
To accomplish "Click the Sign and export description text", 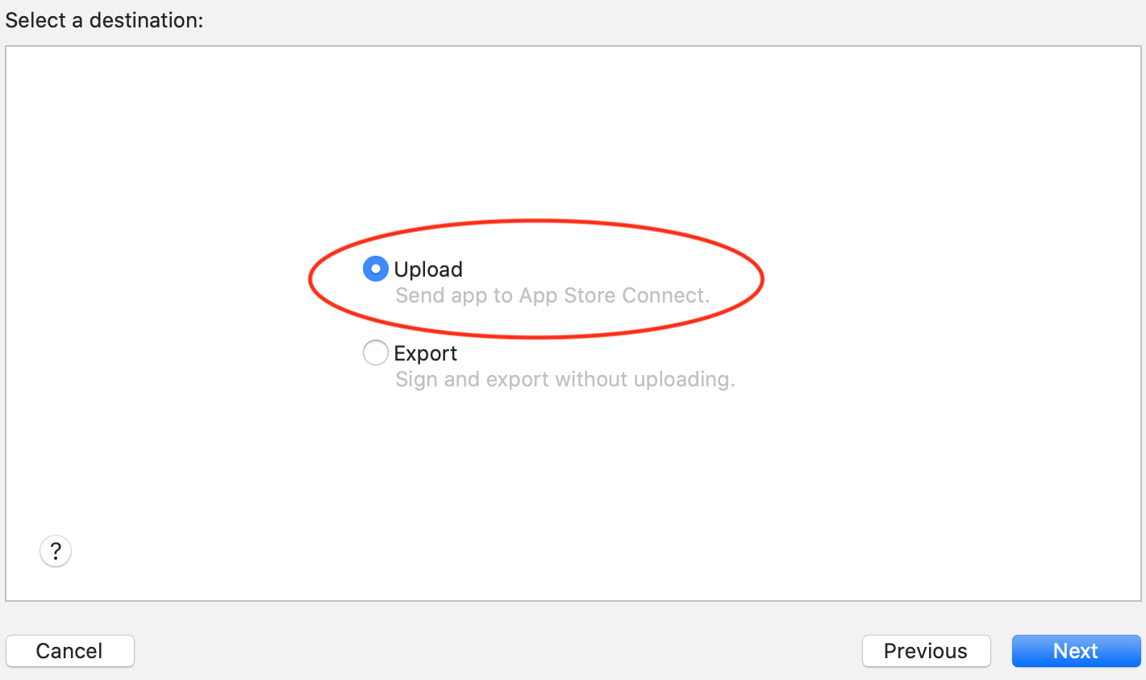I will click(x=565, y=379).
